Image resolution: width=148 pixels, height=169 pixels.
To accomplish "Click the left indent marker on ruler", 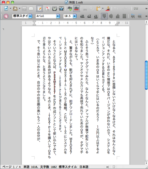I will click(34, 23).
